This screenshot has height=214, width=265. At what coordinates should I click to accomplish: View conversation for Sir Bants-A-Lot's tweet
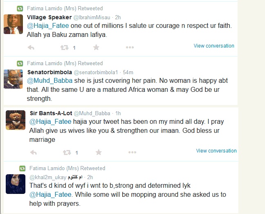[x=216, y=151]
